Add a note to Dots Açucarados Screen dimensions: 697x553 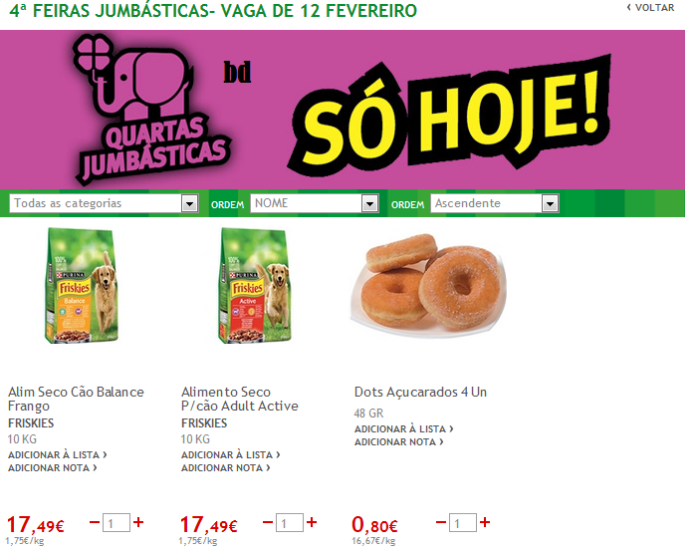pyautogui.click(x=399, y=442)
